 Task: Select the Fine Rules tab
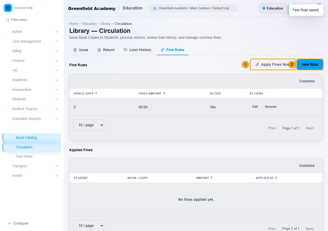172,50
